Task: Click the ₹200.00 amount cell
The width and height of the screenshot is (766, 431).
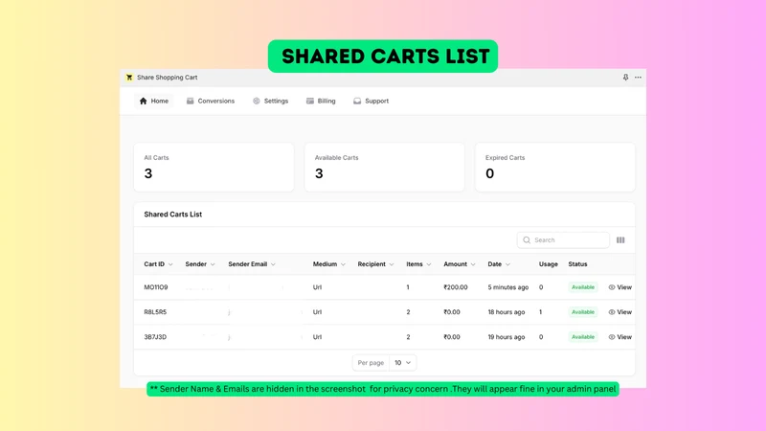Action: pyautogui.click(x=456, y=287)
